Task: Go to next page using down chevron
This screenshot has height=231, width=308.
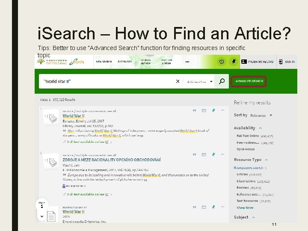Action: 42,216
